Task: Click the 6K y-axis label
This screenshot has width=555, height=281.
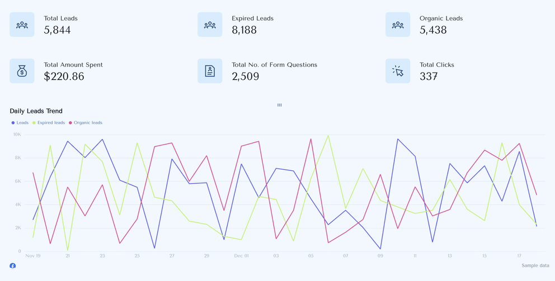Action: tap(18, 181)
